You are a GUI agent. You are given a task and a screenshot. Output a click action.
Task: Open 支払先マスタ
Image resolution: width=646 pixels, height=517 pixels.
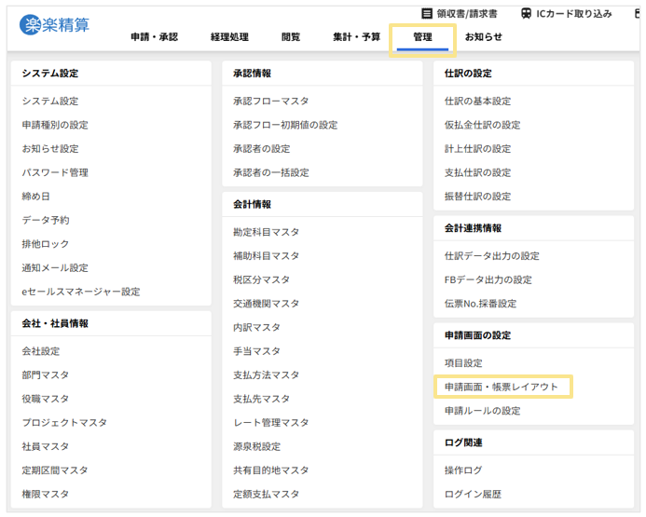[262, 399]
